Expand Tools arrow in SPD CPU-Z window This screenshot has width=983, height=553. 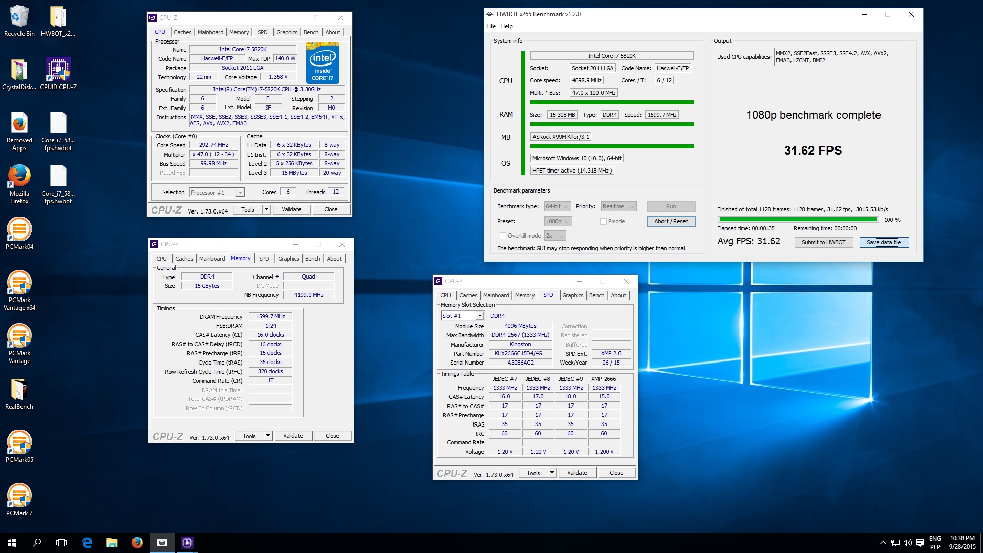[552, 473]
